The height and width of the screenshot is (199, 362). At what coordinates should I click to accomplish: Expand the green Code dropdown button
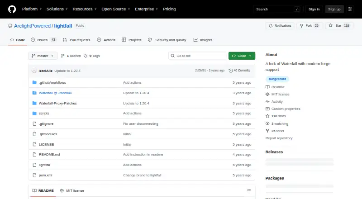point(242,56)
